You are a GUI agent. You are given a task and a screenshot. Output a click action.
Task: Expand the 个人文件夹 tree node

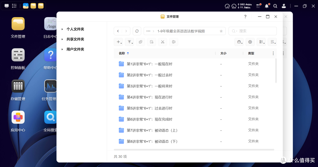[62, 29]
